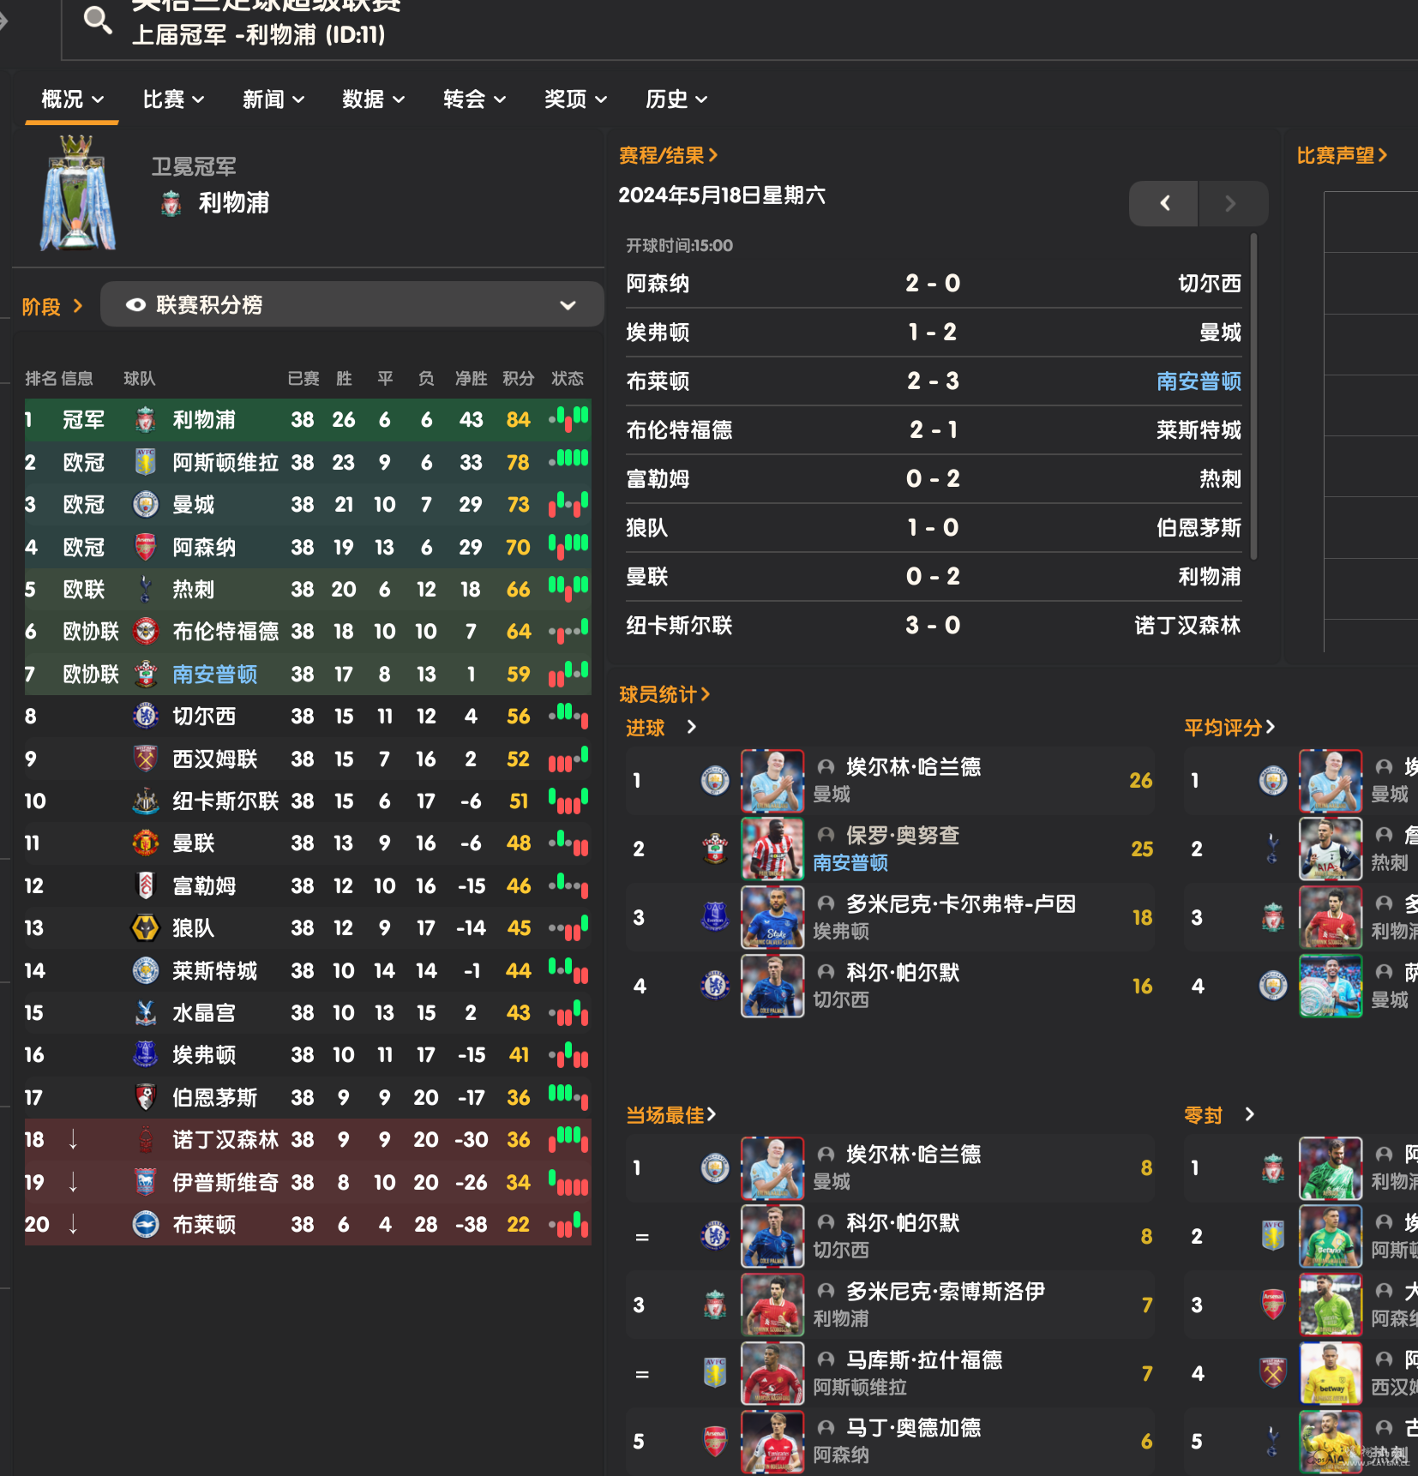Click Wolves badge in league table
The height and width of the screenshot is (1476, 1418).
146,928
